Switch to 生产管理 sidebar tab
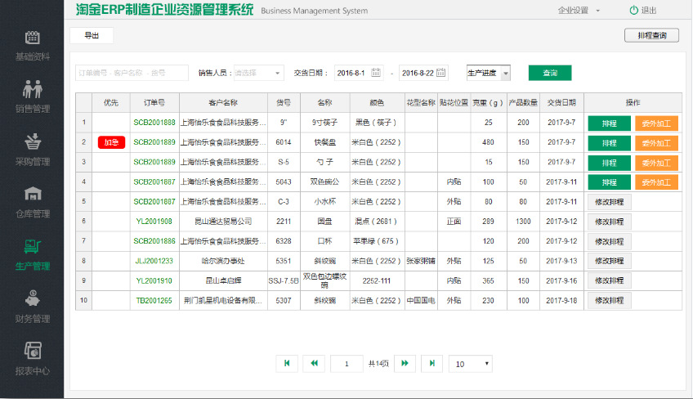The image size is (693, 399). [32, 254]
